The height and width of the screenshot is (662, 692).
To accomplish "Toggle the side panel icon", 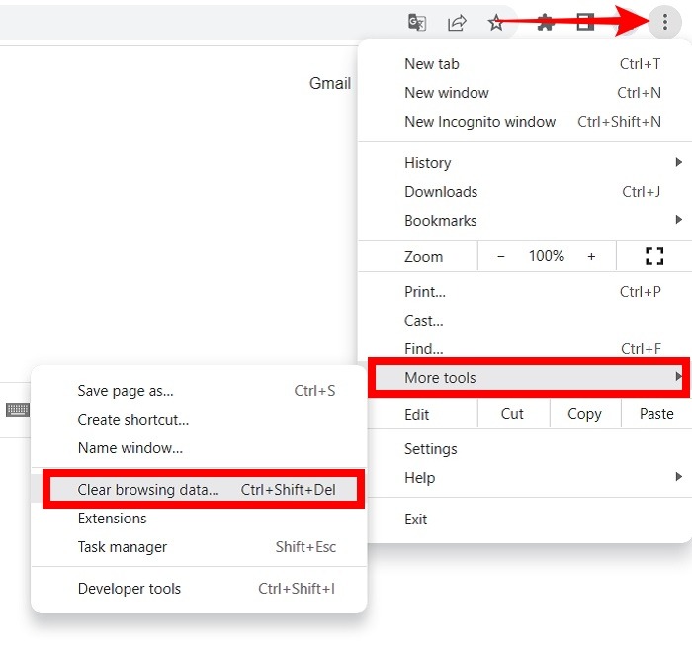I will click(x=585, y=22).
